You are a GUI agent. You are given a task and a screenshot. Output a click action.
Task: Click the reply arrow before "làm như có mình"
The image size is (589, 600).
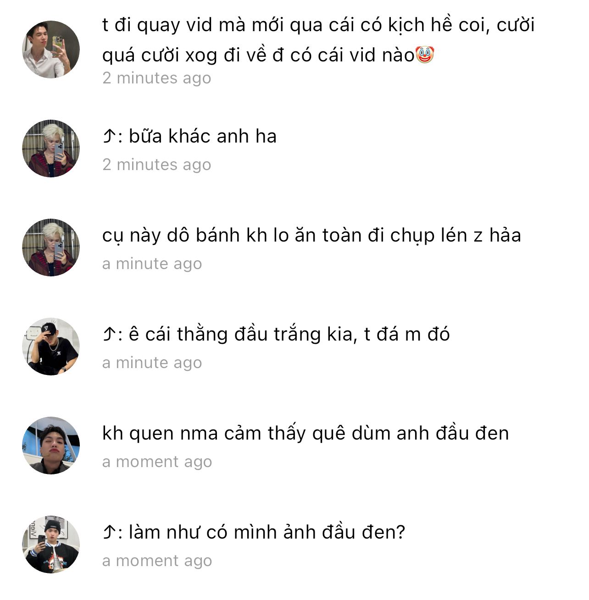pyautogui.click(x=108, y=533)
